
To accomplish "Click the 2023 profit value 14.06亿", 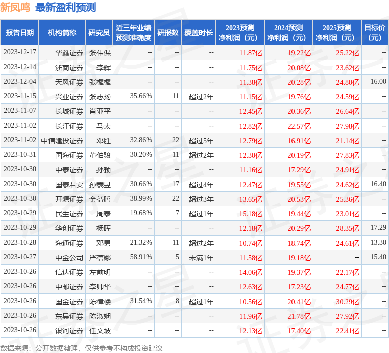I will (251, 272).
